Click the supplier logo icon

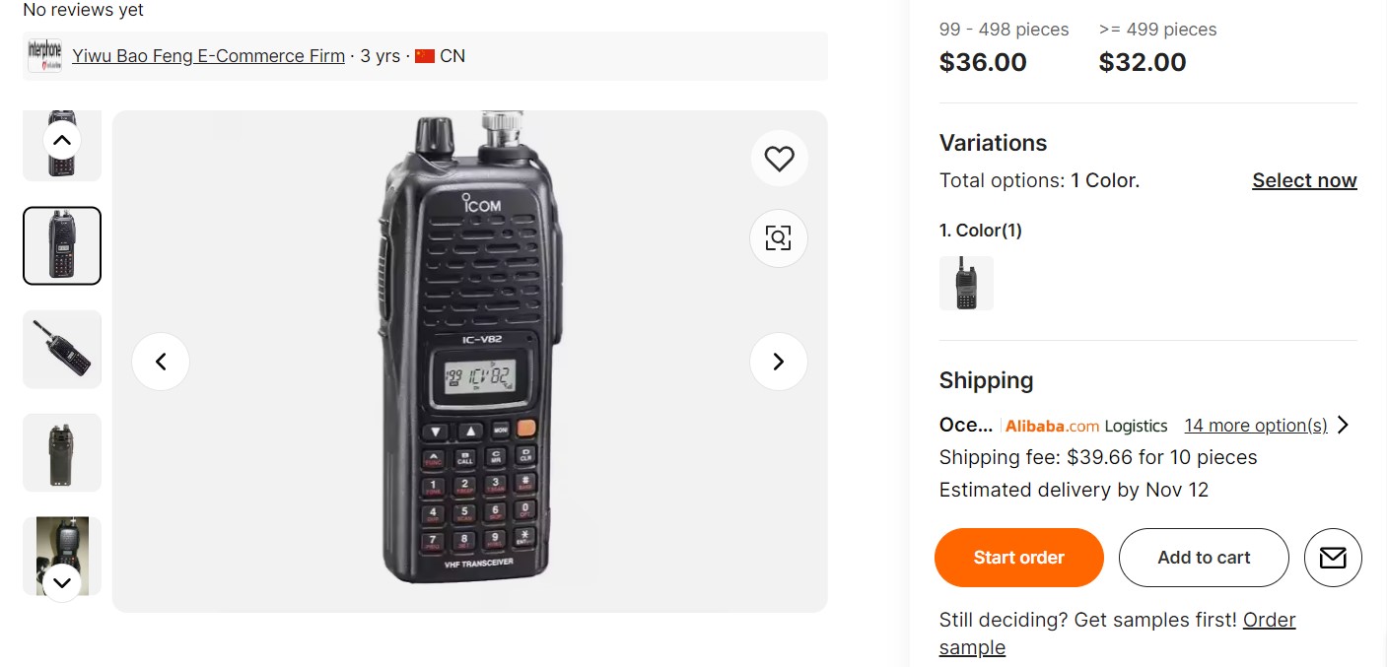(x=44, y=56)
